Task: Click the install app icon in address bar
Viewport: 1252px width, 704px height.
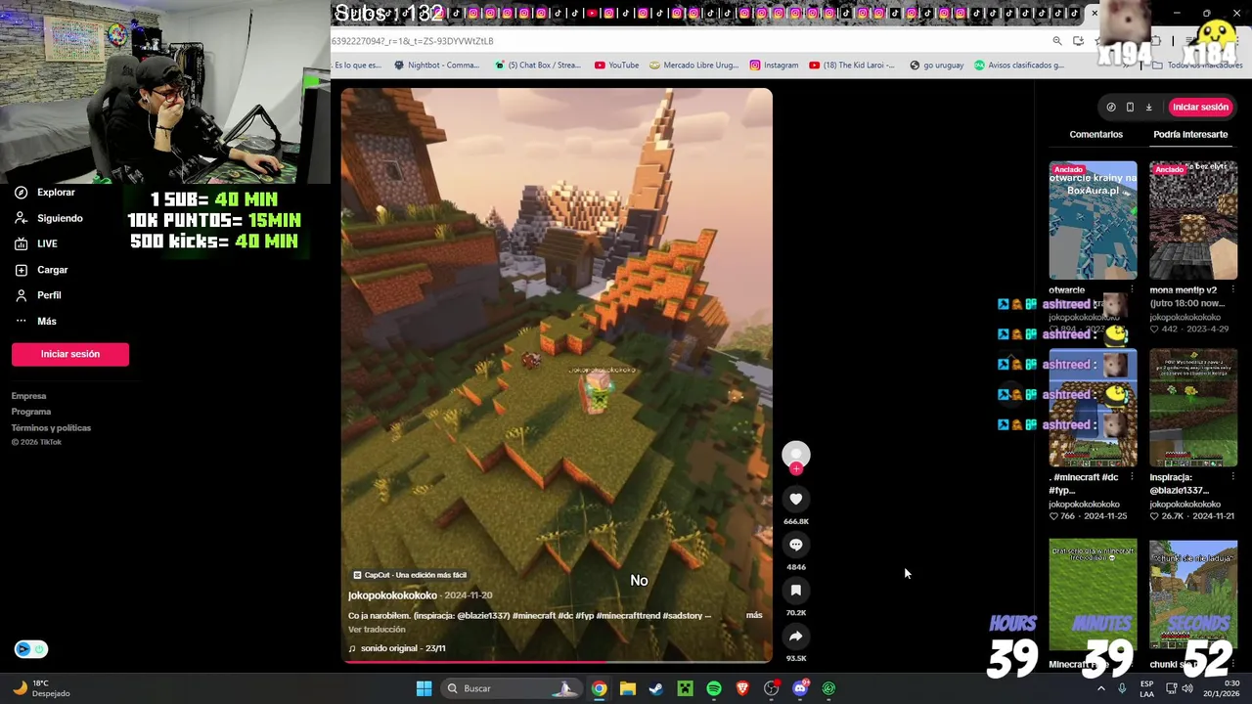Action: click(1078, 41)
